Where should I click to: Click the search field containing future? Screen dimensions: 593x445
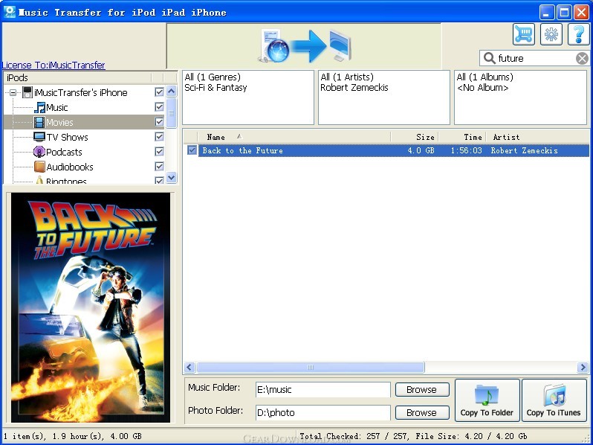(535, 58)
